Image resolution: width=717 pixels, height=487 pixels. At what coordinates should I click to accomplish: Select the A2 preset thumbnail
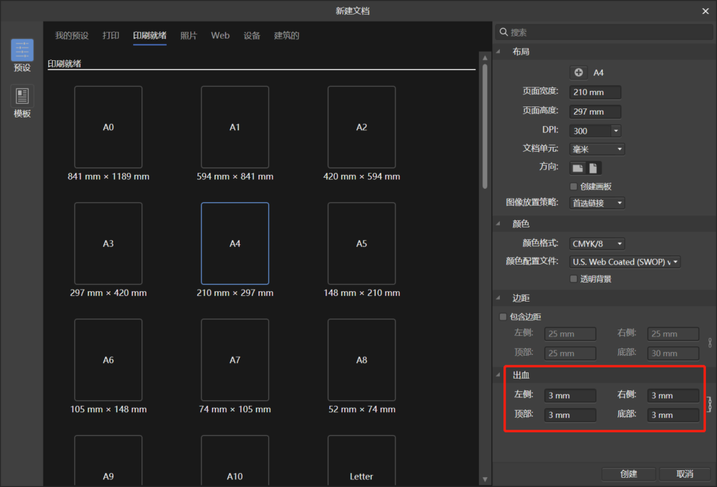(x=362, y=127)
